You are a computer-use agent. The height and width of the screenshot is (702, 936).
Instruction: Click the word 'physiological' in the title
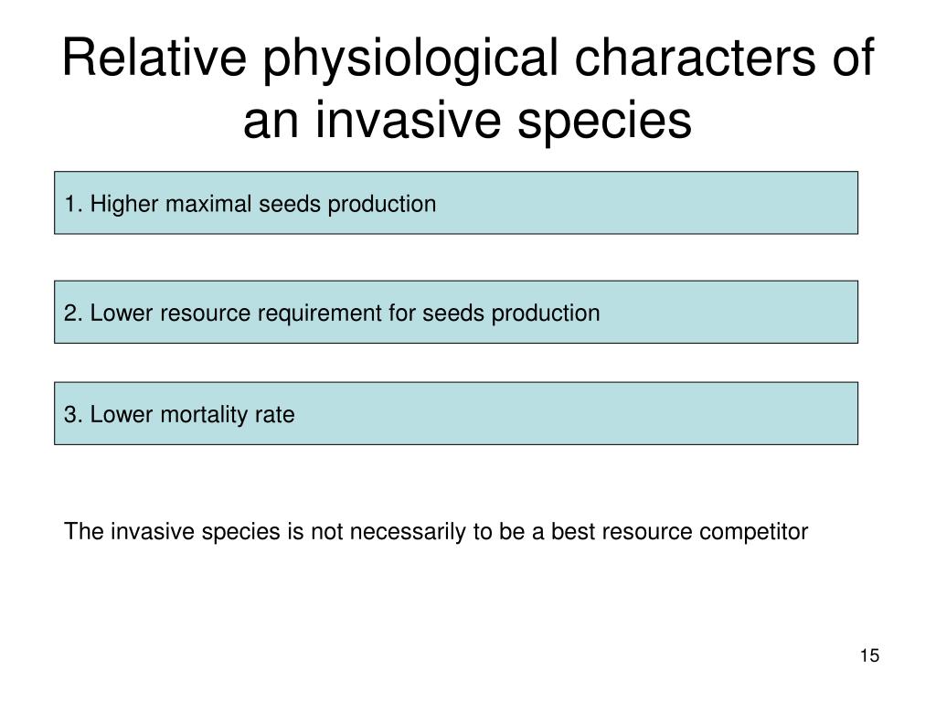coord(410,59)
